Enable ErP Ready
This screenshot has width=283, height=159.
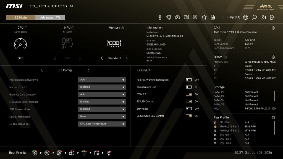(x=189, y=108)
